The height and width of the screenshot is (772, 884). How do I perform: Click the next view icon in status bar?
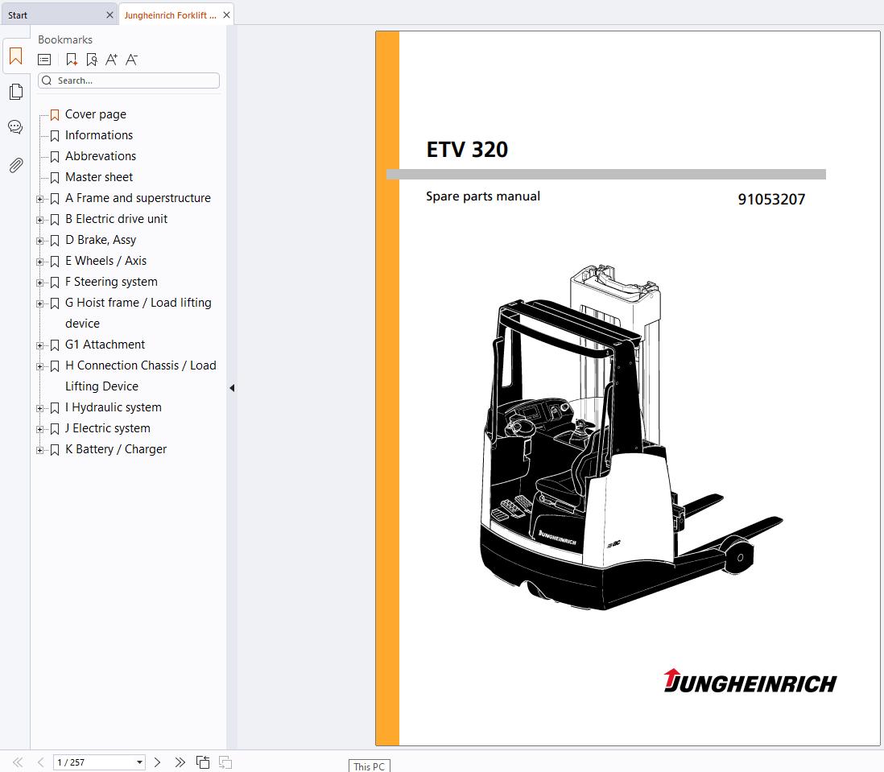[225, 762]
